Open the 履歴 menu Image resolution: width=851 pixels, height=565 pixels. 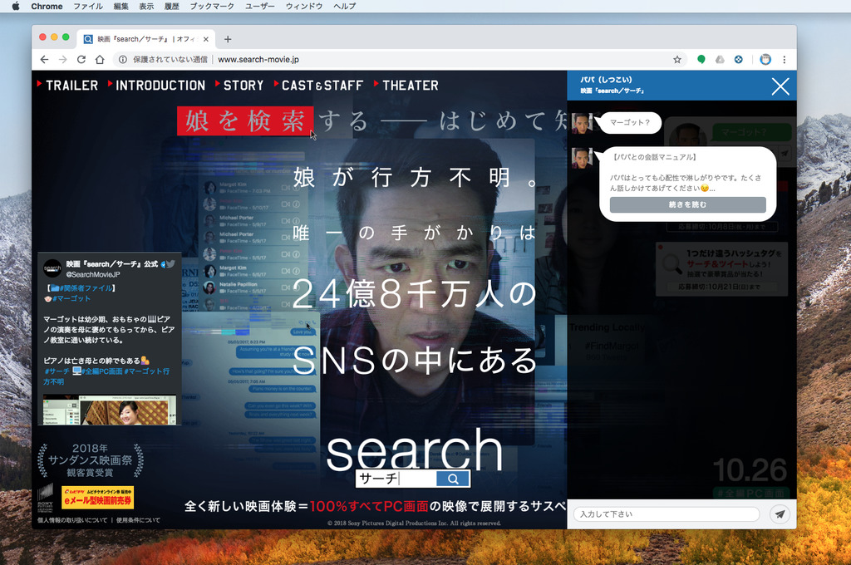coord(172,6)
